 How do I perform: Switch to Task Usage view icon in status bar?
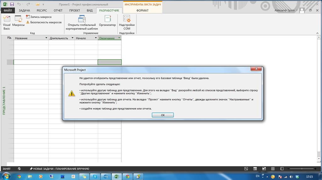[x=255, y=169]
